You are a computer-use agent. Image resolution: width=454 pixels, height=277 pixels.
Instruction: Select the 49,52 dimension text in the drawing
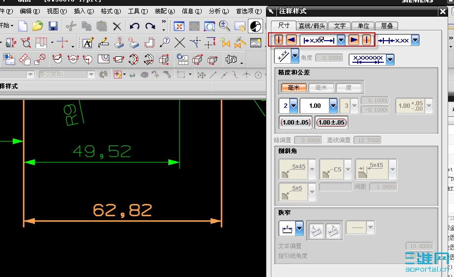(x=102, y=152)
